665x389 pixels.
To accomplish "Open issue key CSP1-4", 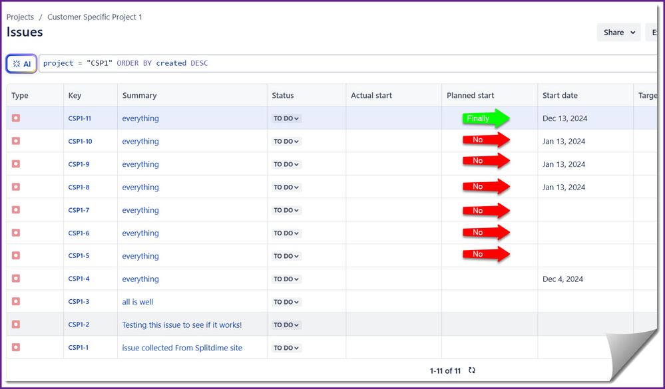I will coord(79,279).
